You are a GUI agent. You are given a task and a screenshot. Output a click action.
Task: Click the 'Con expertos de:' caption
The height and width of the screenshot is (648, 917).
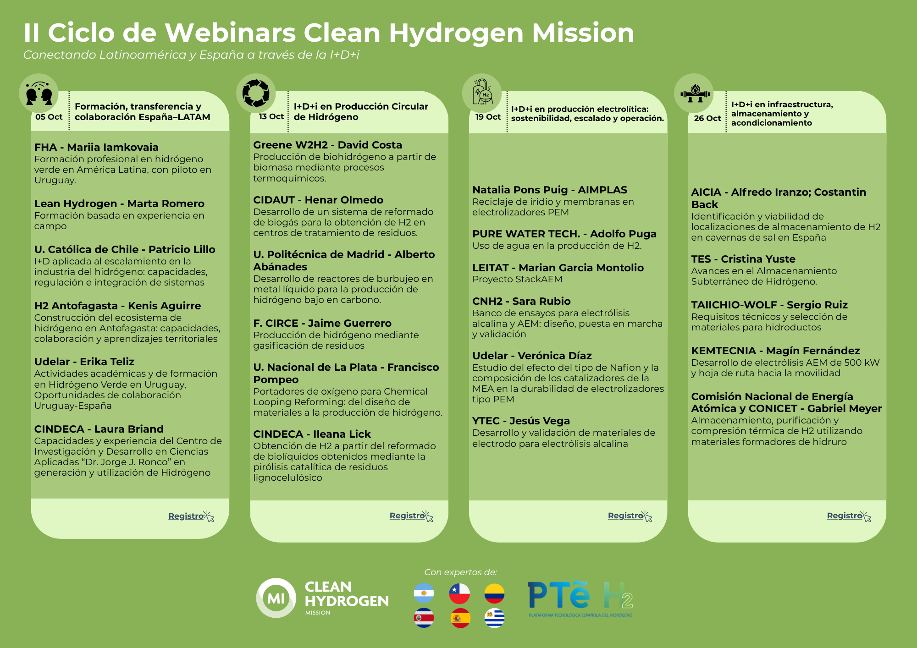(460, 572)
